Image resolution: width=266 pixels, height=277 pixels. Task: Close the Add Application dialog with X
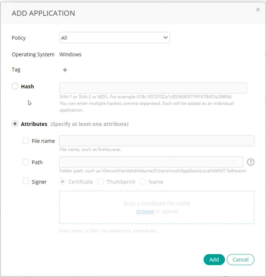pos(258,10)
